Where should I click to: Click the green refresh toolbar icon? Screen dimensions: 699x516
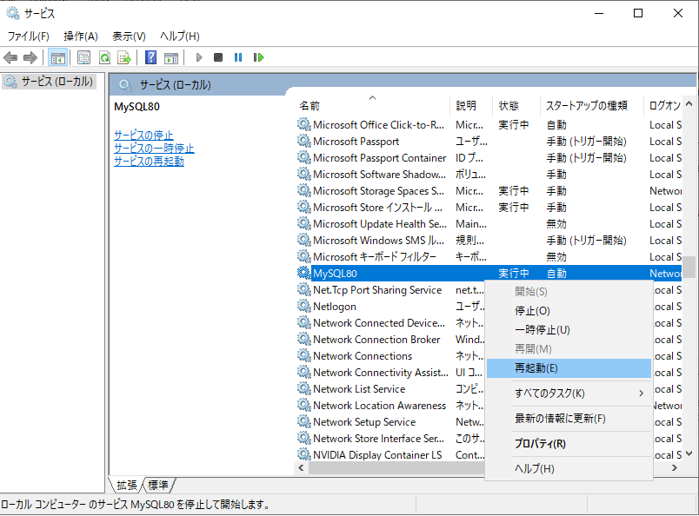[104, 57]
